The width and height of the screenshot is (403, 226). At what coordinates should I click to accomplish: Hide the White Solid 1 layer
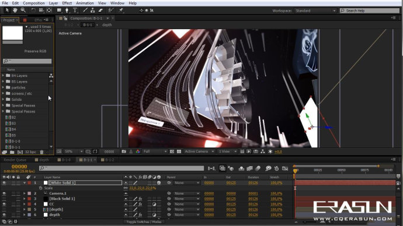click(x=4, y=183)
